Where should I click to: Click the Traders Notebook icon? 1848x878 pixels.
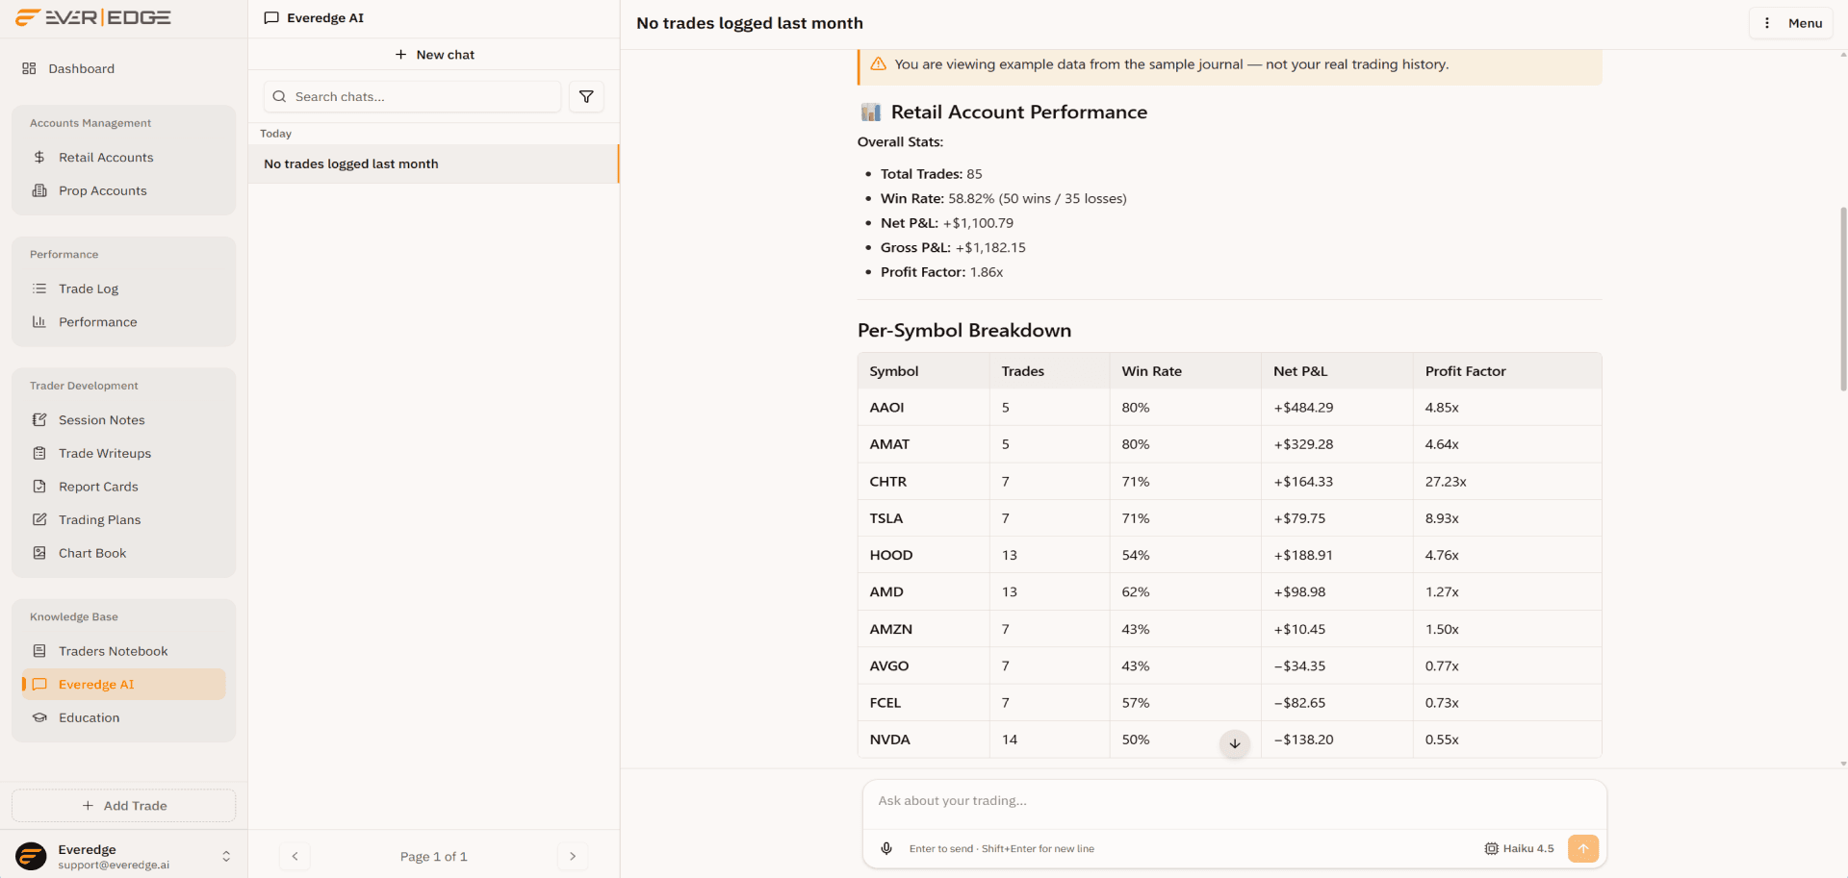39,651
